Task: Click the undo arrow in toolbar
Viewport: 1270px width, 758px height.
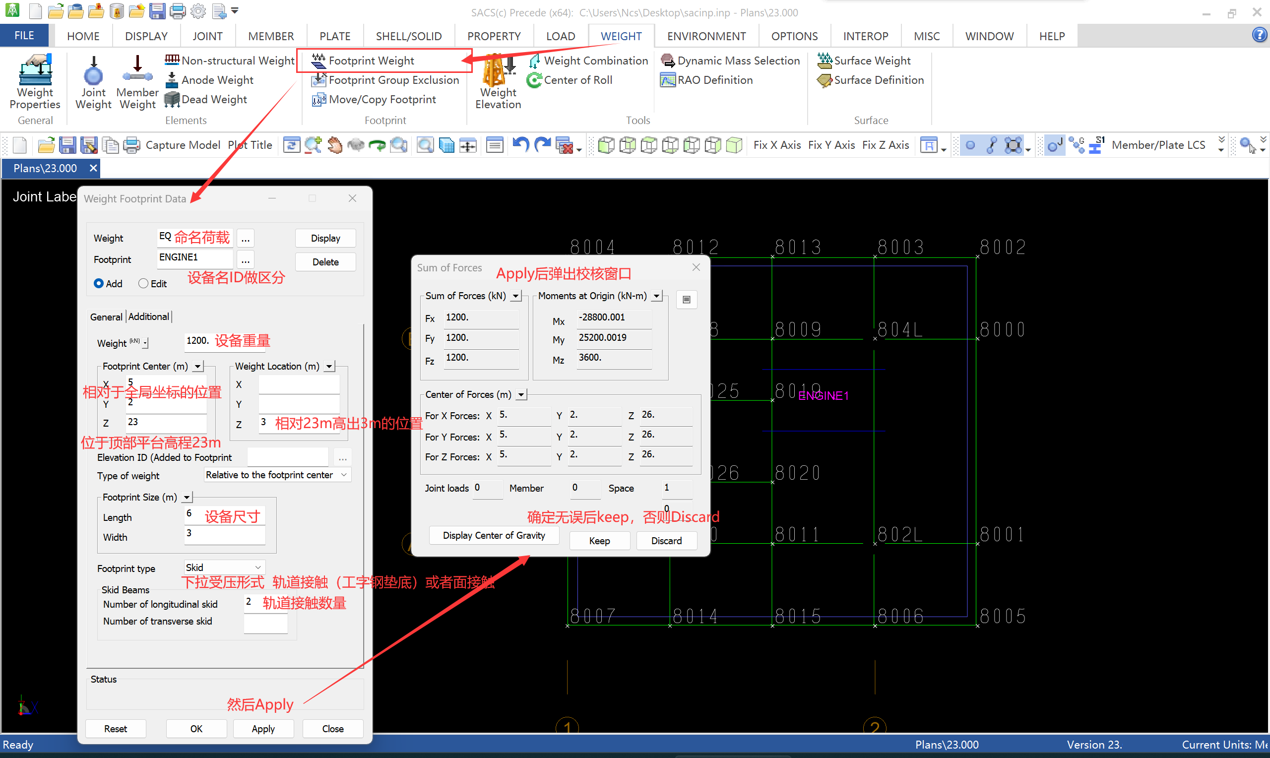Action: [520, 145]
